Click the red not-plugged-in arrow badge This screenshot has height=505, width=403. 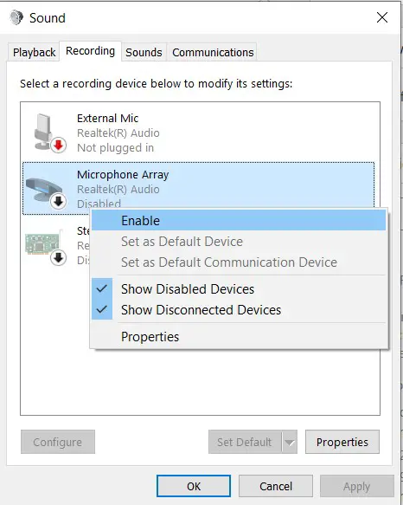pyautogui.click(x=58, y=146)
